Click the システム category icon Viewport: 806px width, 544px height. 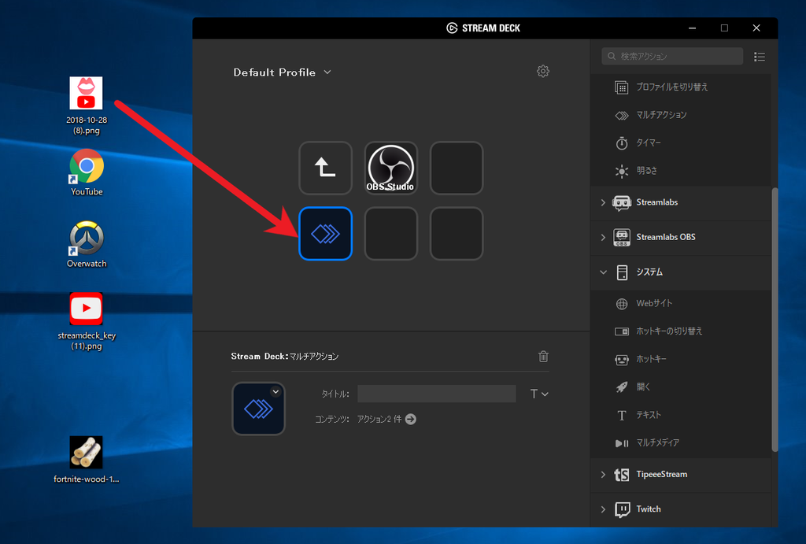[x=622, y=272]
